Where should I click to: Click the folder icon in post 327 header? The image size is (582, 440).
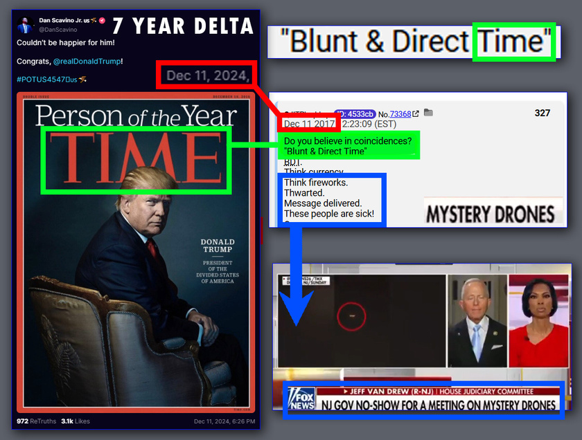tap(428, 112)
